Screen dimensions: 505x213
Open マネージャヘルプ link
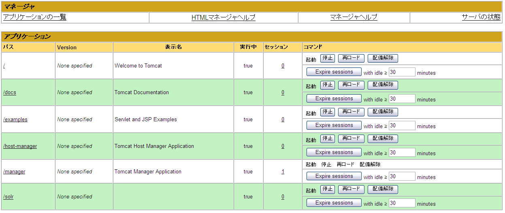coord(354,17)
